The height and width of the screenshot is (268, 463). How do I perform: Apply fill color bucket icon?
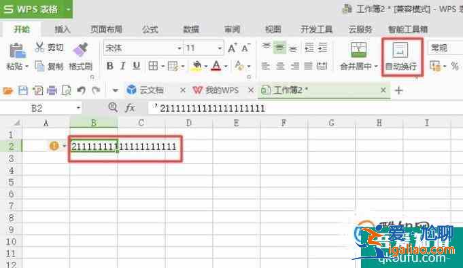196,66
